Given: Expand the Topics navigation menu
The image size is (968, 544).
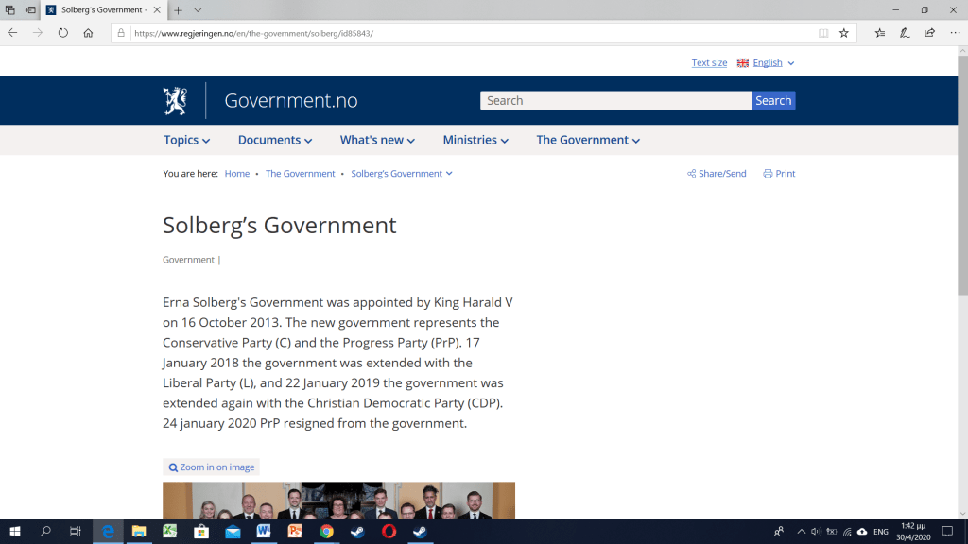Looking at the screenshot, I should point(186,140).
